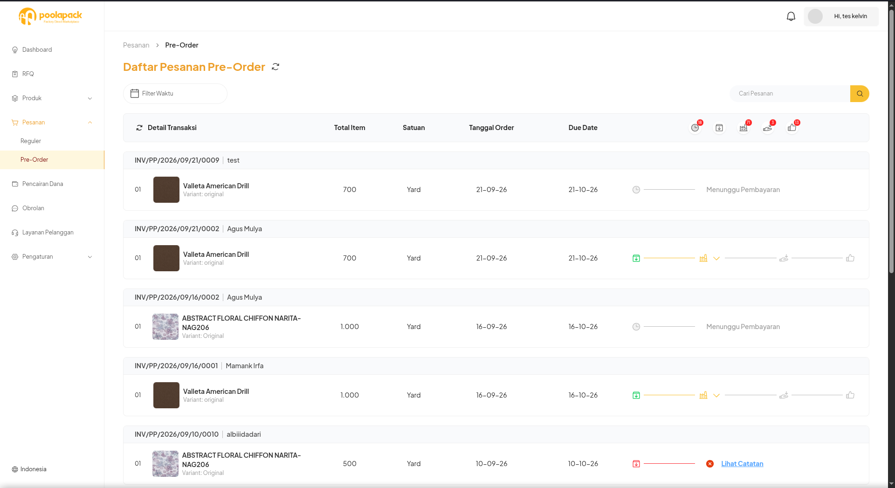Click factory icon on INV/PP/2026/09/16/0001 row
The image size is (895, 488).
[x=703, y=395]
